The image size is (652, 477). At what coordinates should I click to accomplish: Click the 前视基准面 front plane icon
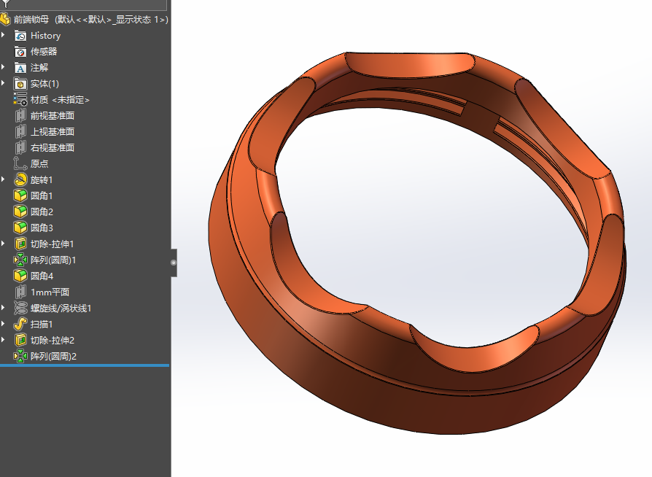pos(20,116)
